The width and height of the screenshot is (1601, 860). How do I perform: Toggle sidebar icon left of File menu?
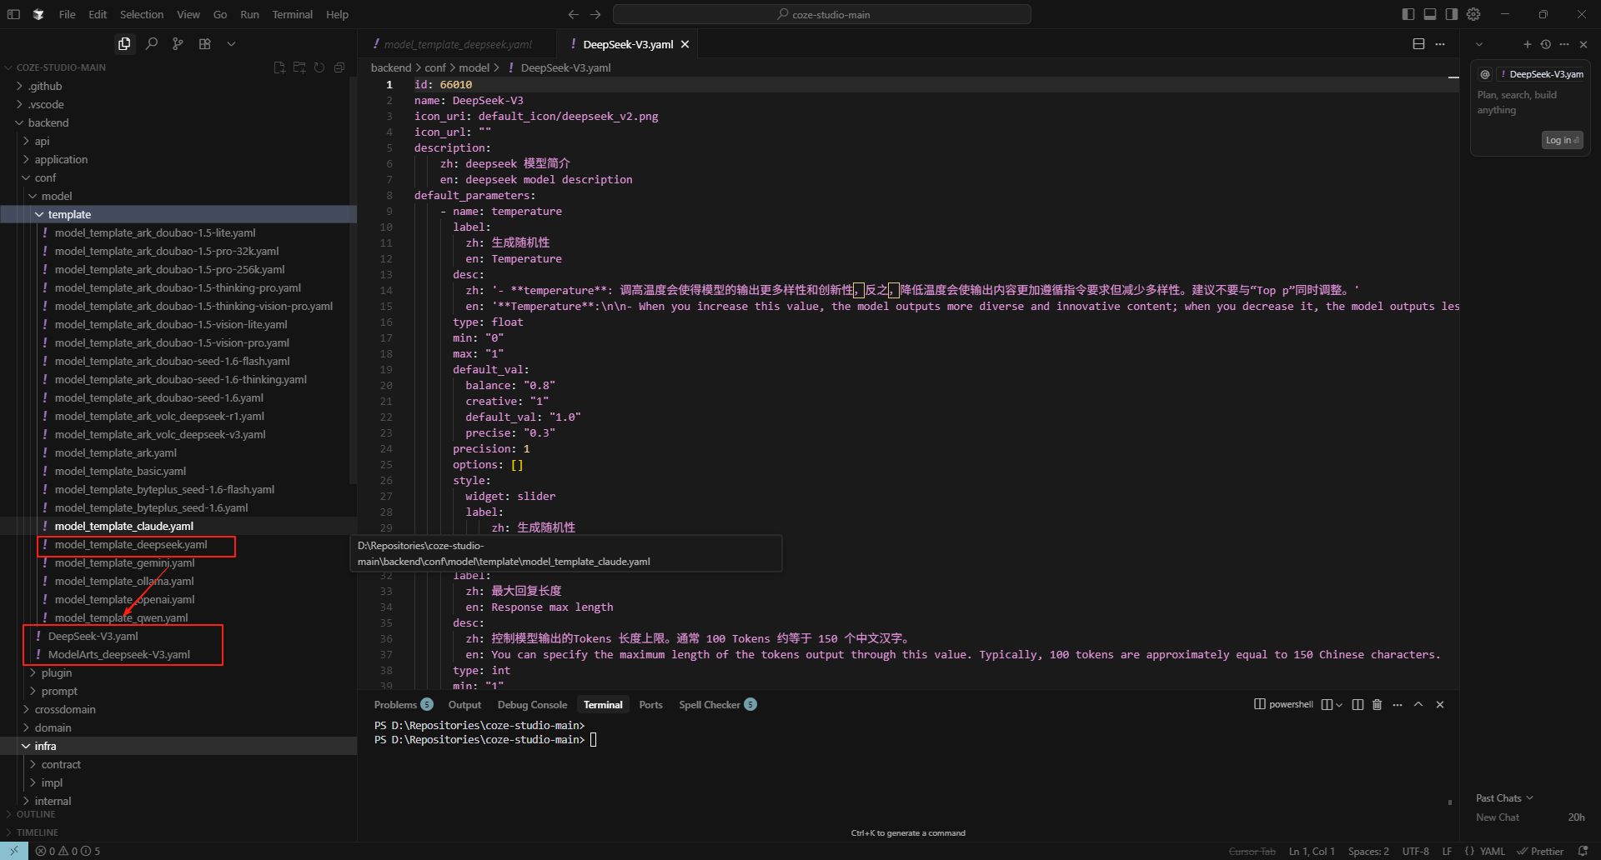(13, 14)
